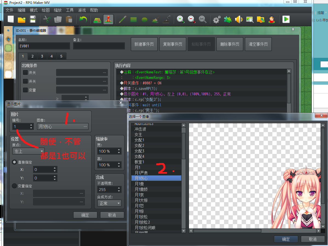Click the 删除事件页 button

tap(230, 44)
